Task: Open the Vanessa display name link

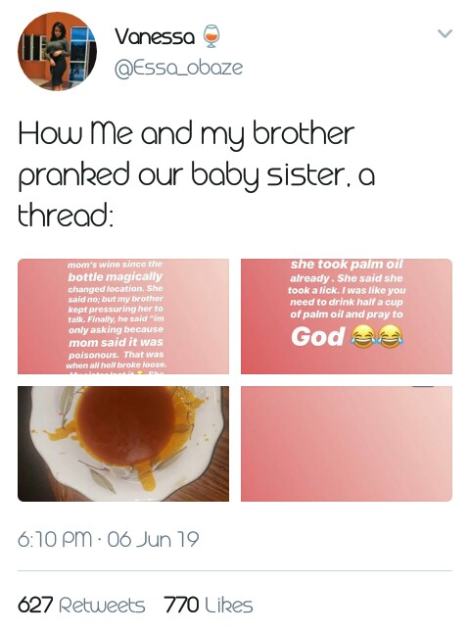Action: coord(155,36)
